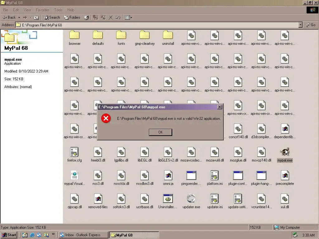Image resolution: width=319 pixels, height=239 pixels.
Task: Select the pingsender executable icon
Action: pos(191,175)
